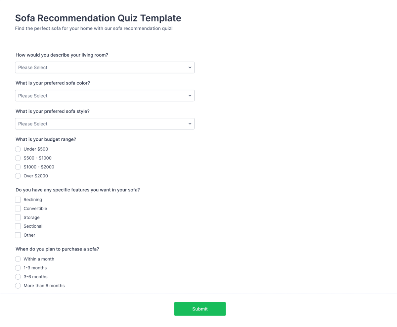397x327 pixels.
Task: Check the Convertible feature checkbox
Action: (x=18, y=208)
